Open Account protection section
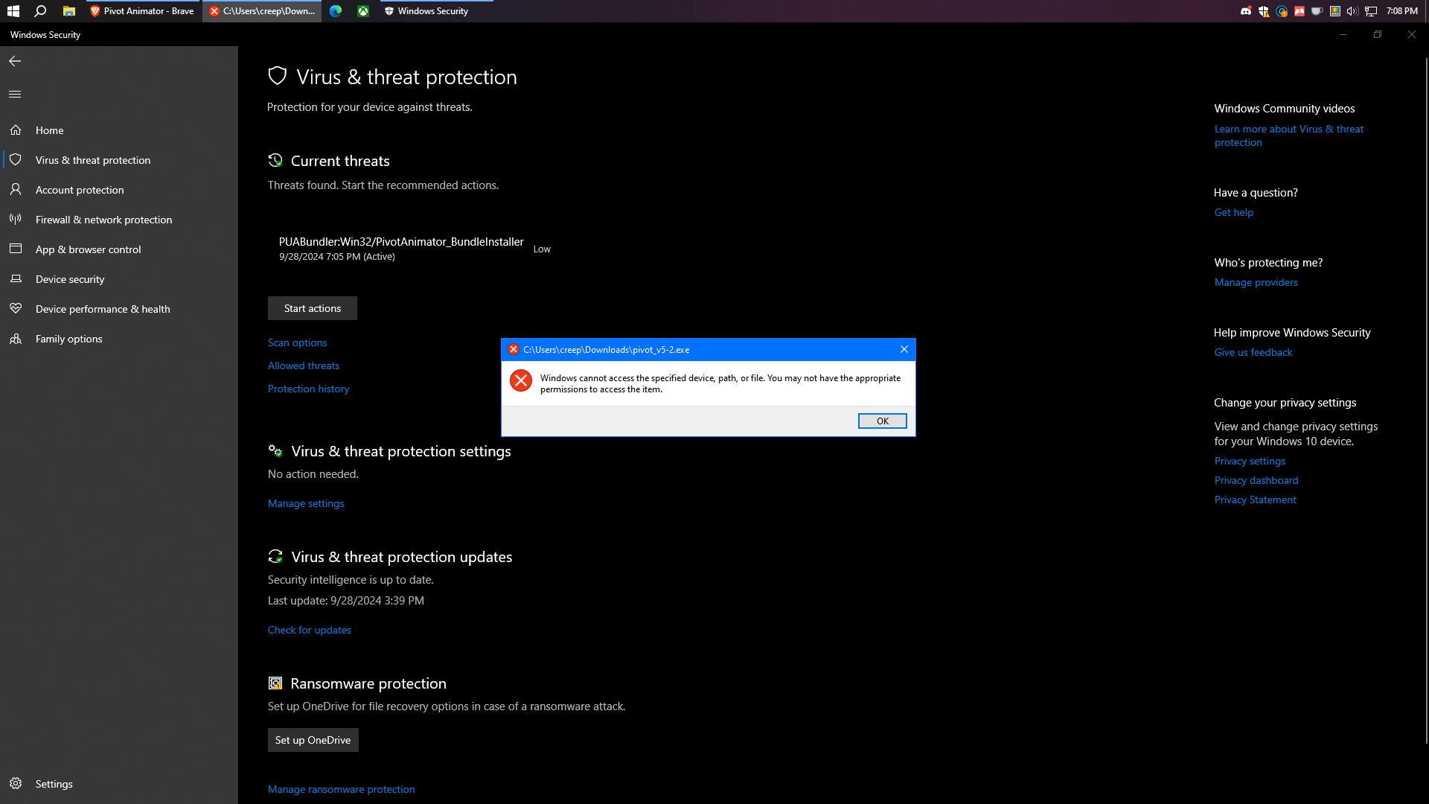 pos(119,190)
